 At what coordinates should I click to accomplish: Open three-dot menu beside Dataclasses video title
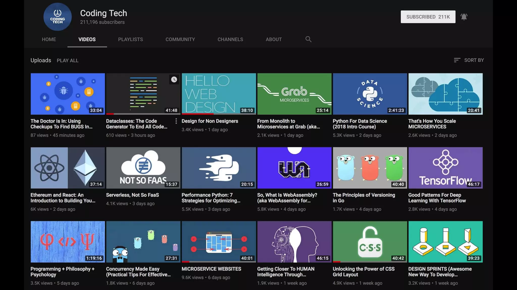(x=176, y=121)
